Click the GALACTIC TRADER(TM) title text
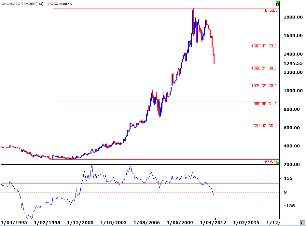This screenshot has width=306, height=226. [22, 4]
